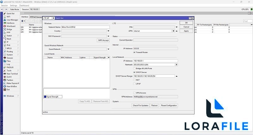Screen dimensions: 253x135
Task: Click the OK button in Quick Set
Action: pyautogui.click(x=186, y=23)
